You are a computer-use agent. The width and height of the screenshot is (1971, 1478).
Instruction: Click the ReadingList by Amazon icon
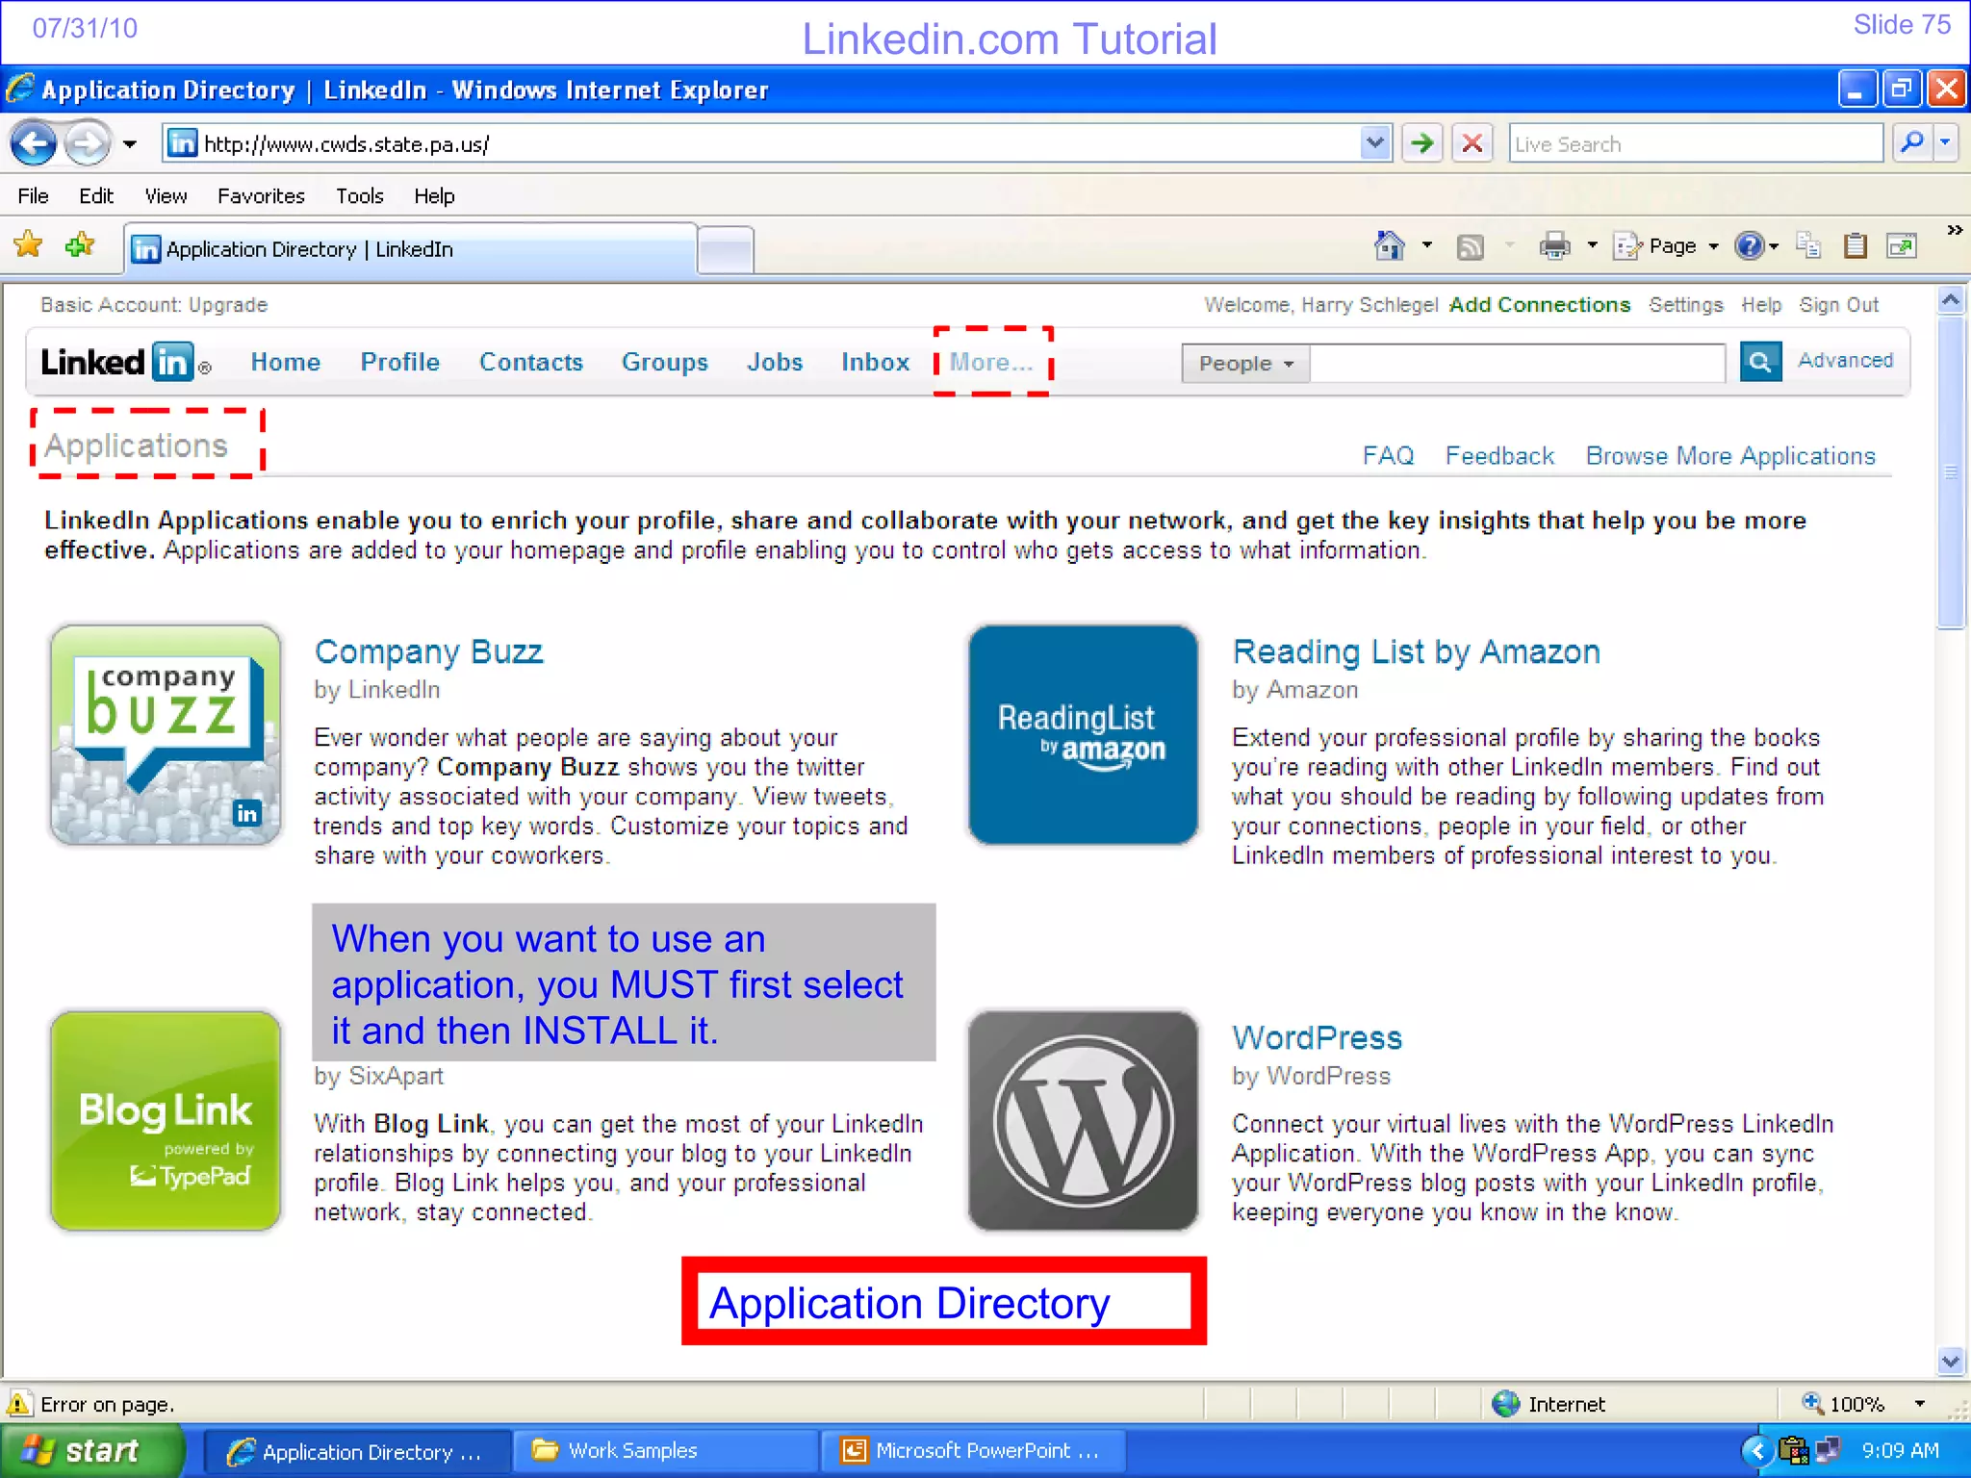[1084, 735]
